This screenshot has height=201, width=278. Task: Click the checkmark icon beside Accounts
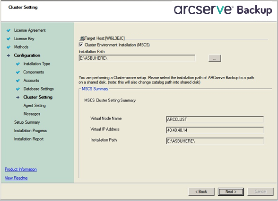(18, 81)
